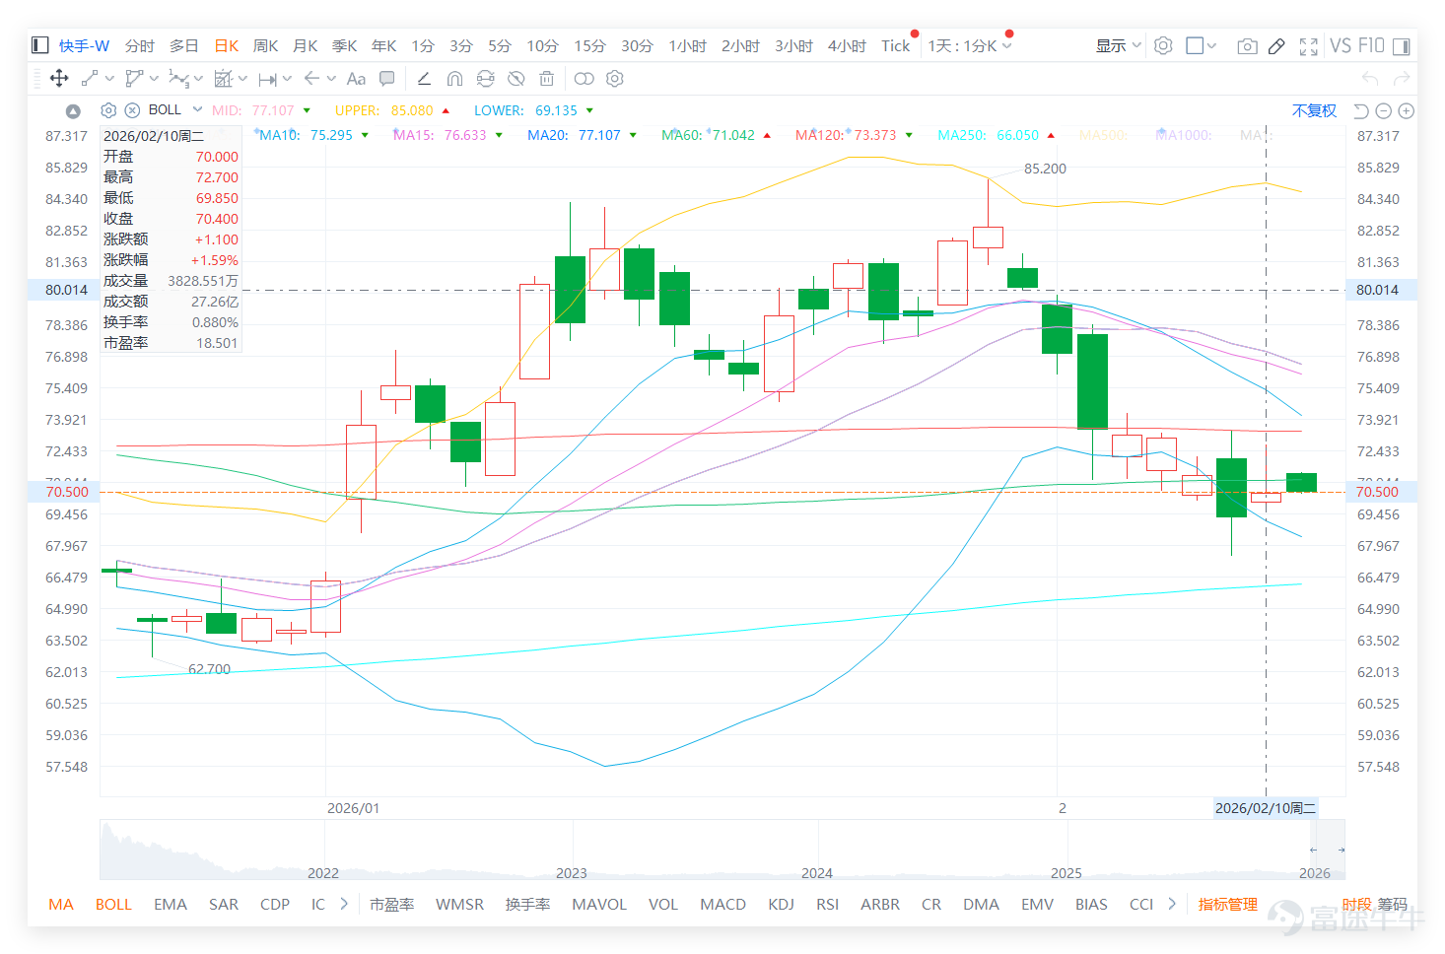Enter fullscreen chart mode
The height and width of the screenshot is (954, 1445).
(1309, 46)
